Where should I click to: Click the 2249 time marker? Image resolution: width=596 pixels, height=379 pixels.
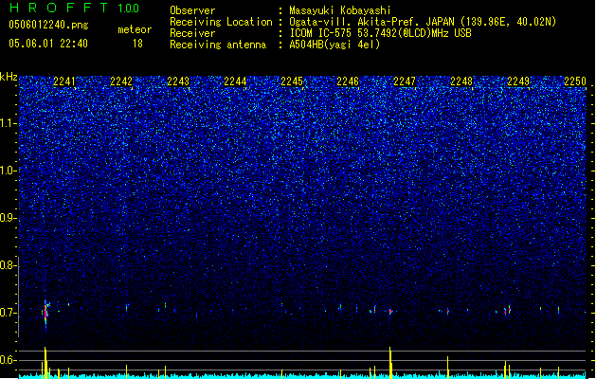tap(518, 81)
